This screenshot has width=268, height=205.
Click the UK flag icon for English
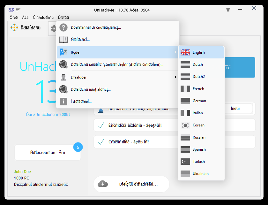tap(185, 52)
